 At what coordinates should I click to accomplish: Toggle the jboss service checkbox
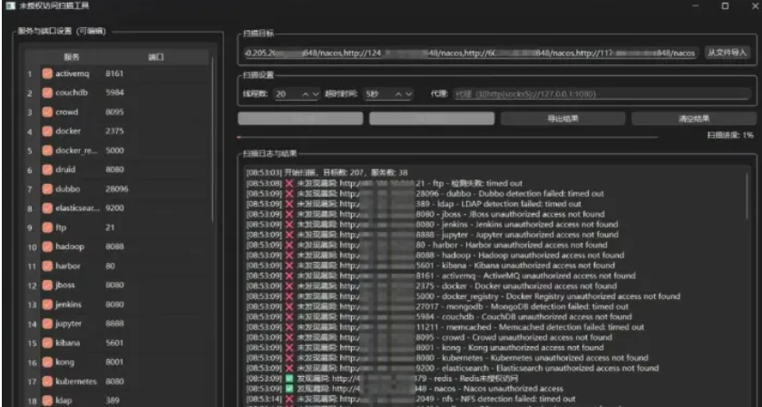coord(47,286)
